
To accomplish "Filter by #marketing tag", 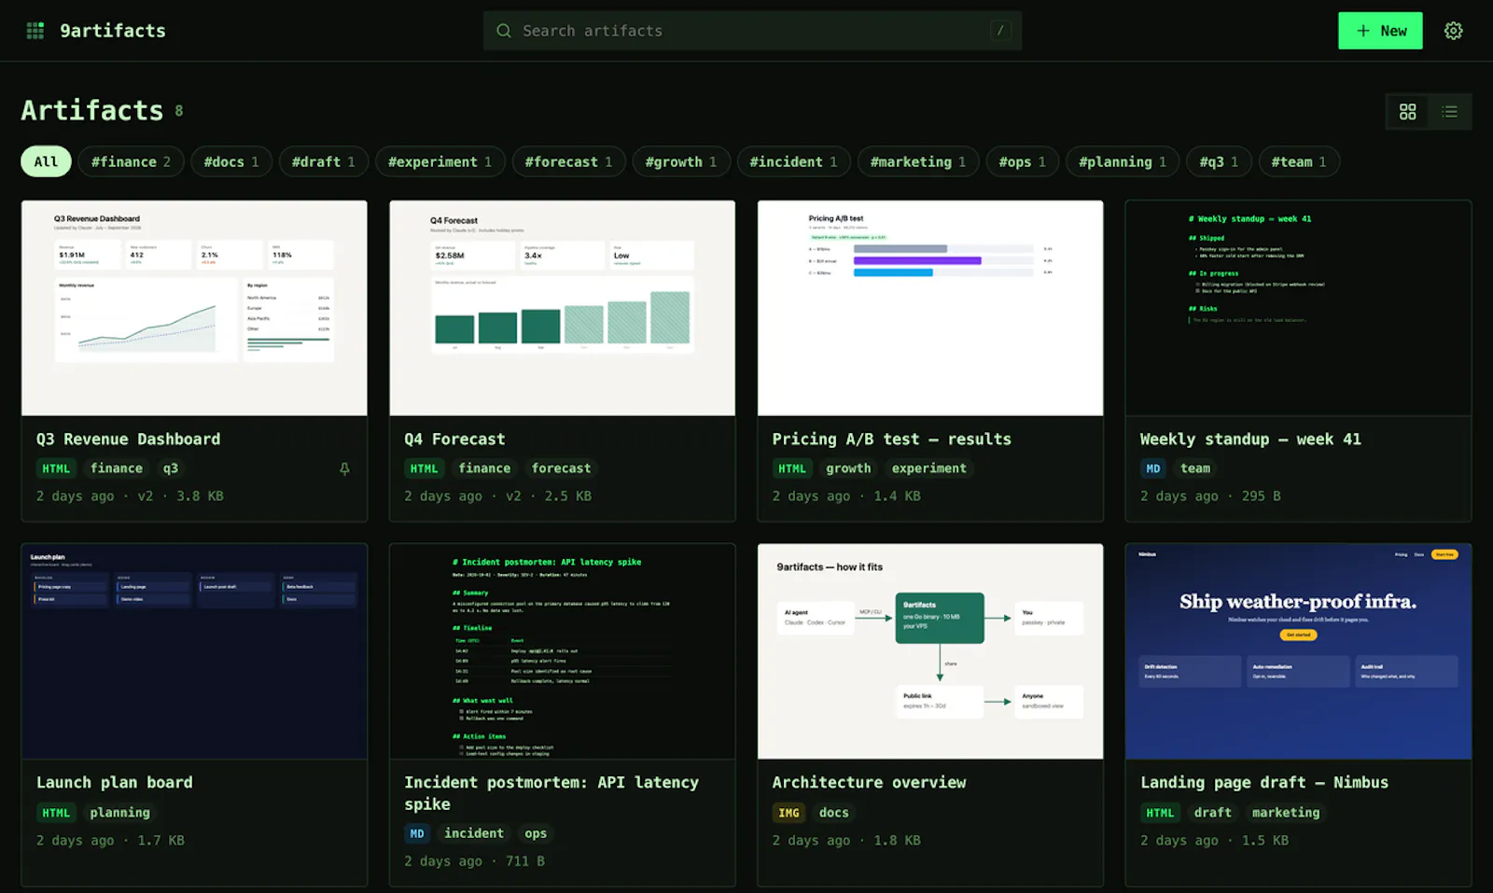I will (x=918, y=161).
